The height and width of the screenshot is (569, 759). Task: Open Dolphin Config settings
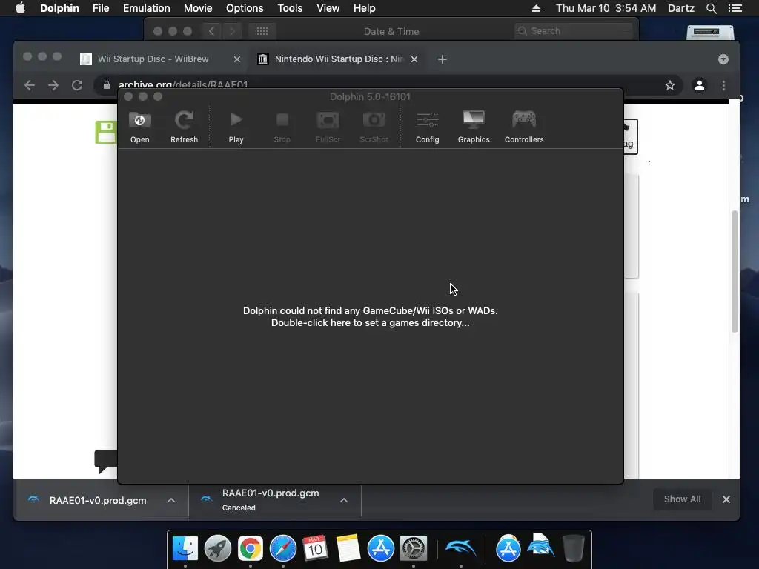(x=428, y=127)
